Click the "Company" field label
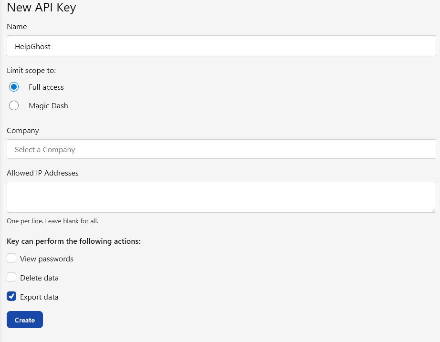The image size is (440, 342). click(23, 131)
